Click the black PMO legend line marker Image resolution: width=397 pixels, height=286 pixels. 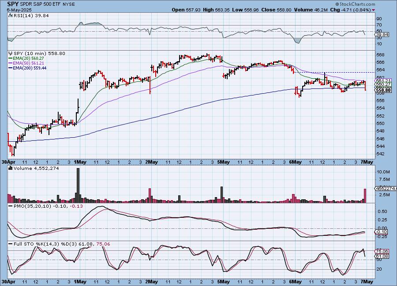click(11, 206)
